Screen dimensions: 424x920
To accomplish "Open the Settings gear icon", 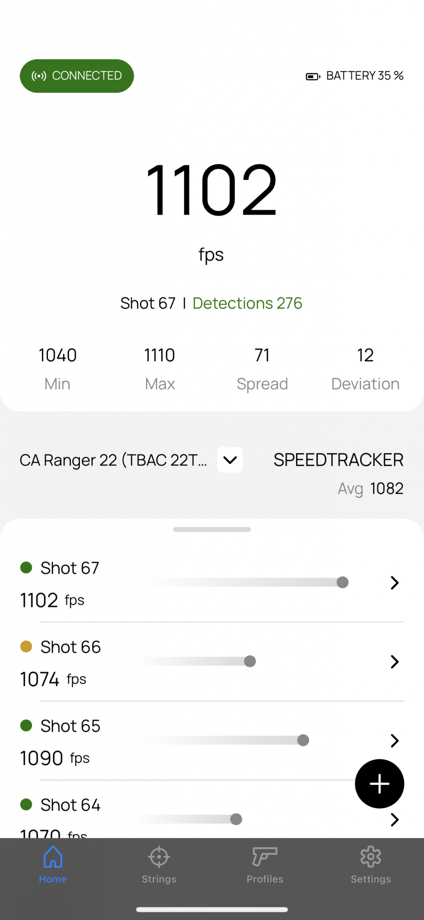I will pyautogui.click(x=371, y=857).
